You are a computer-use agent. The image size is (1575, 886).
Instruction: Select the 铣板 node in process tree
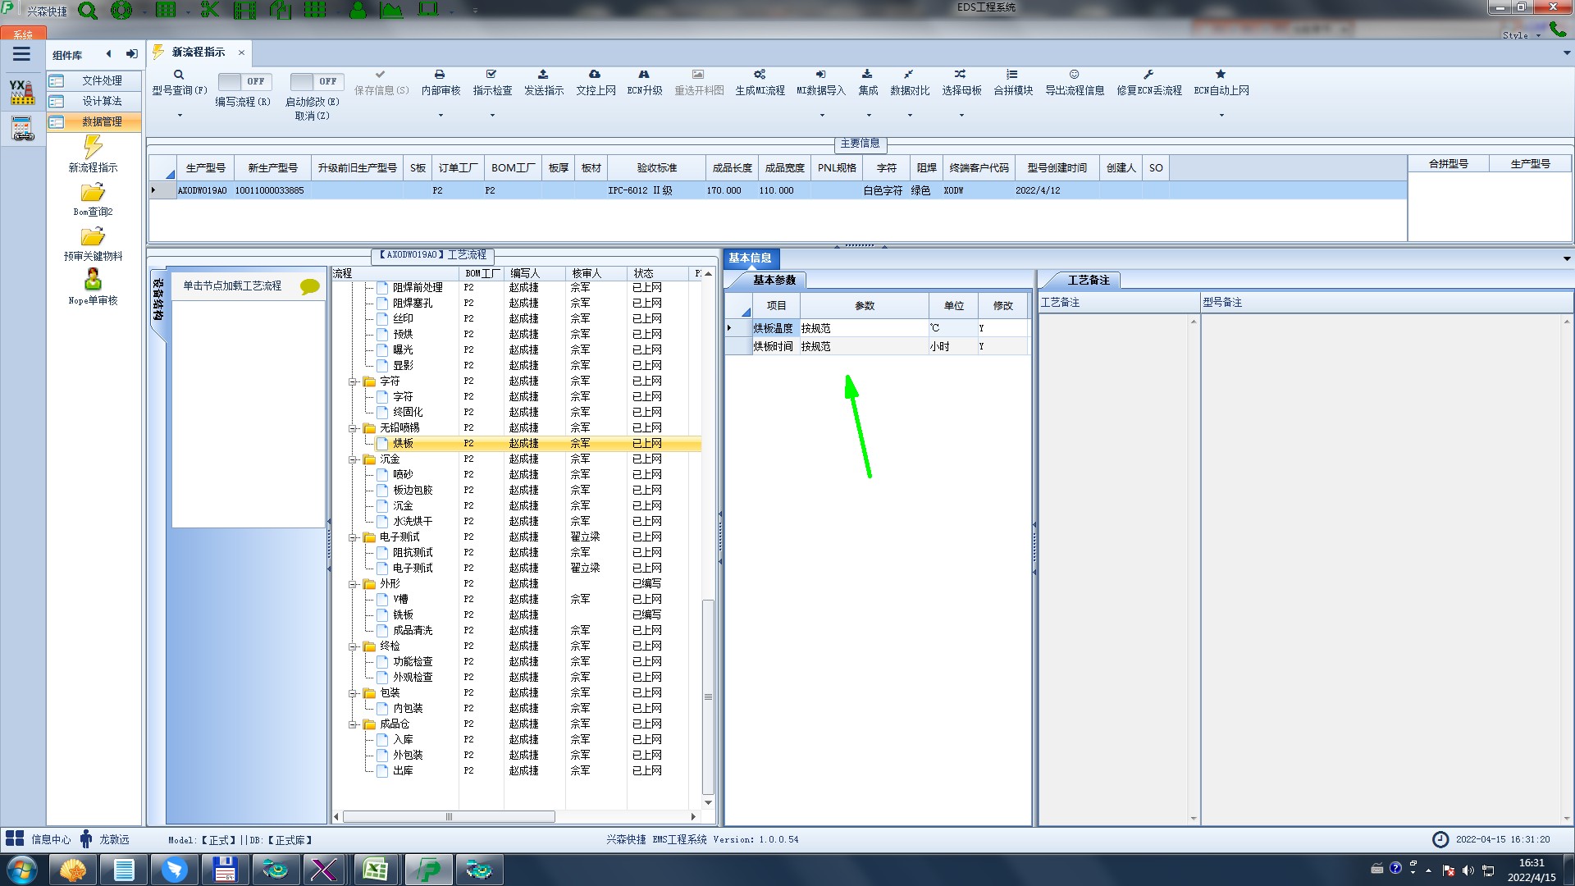click(x=403, y=614)
